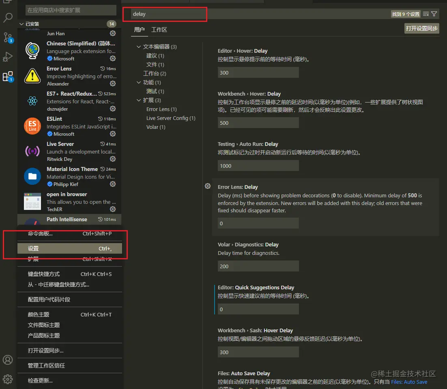The image size is (447, 389).
Task: Choose 颜色主题 from the manage menu
Action: (69, 315)
